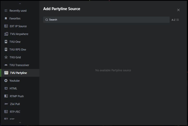Click the HTML monitor icon

point(6,88)
